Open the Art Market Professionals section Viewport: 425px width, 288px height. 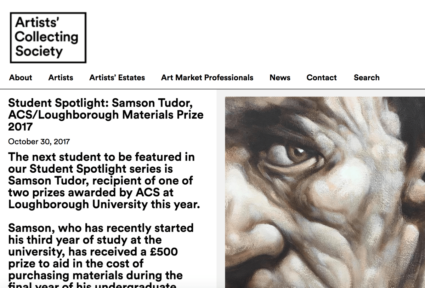click(207, 77)
